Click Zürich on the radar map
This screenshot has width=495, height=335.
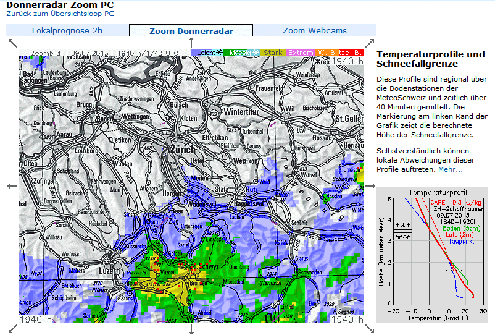point(183,149)
